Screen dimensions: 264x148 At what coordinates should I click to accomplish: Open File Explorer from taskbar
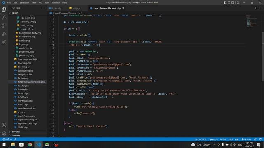[x=13, y=144]
